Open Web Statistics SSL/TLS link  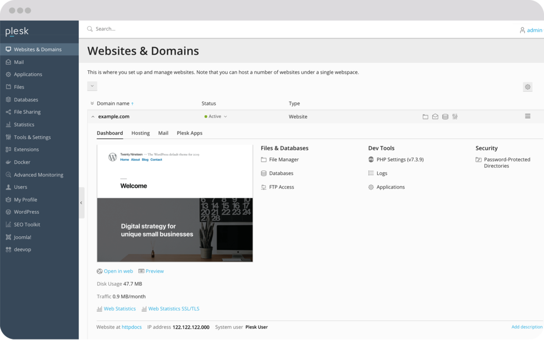(x=174, y=308)
